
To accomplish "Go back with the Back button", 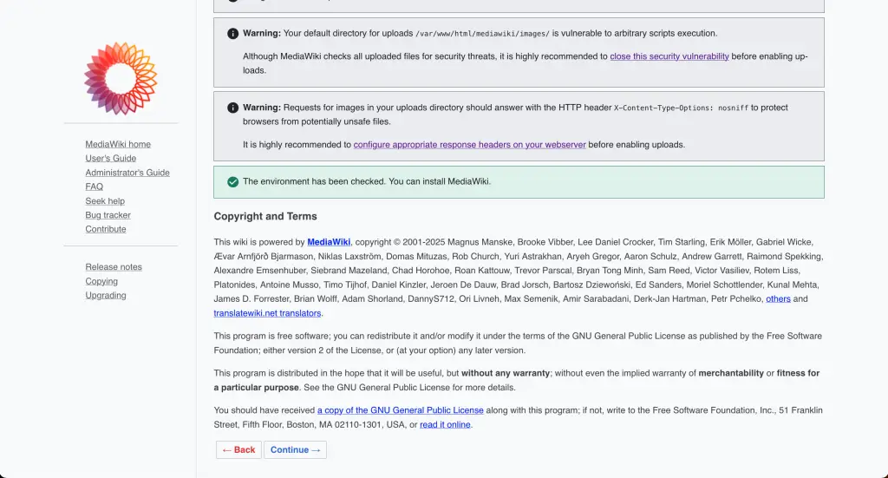I will [x=238, y=449].
